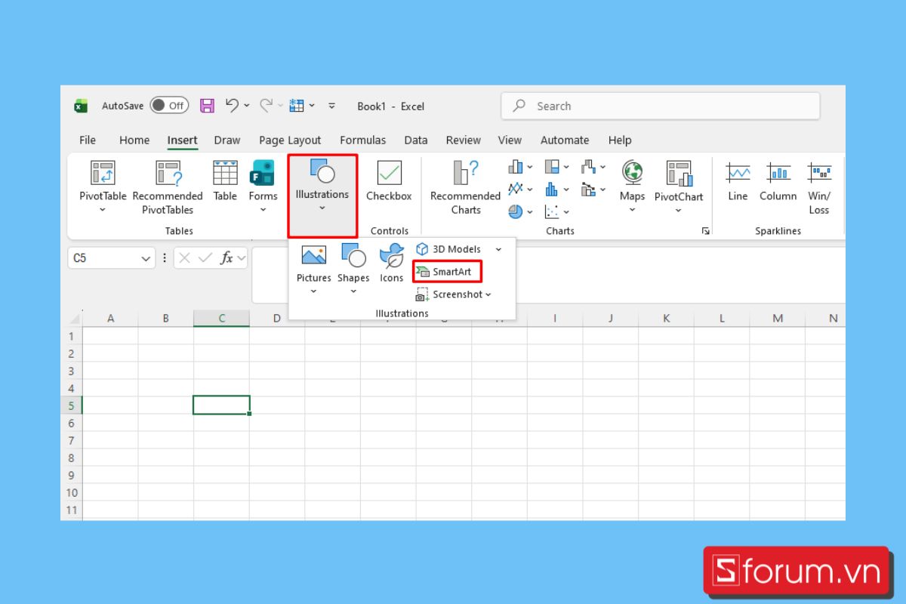The width and height of the screenshot is (906, 604).
Task: Expand the Name Box dropdown arrow
Action: [146, 258]
